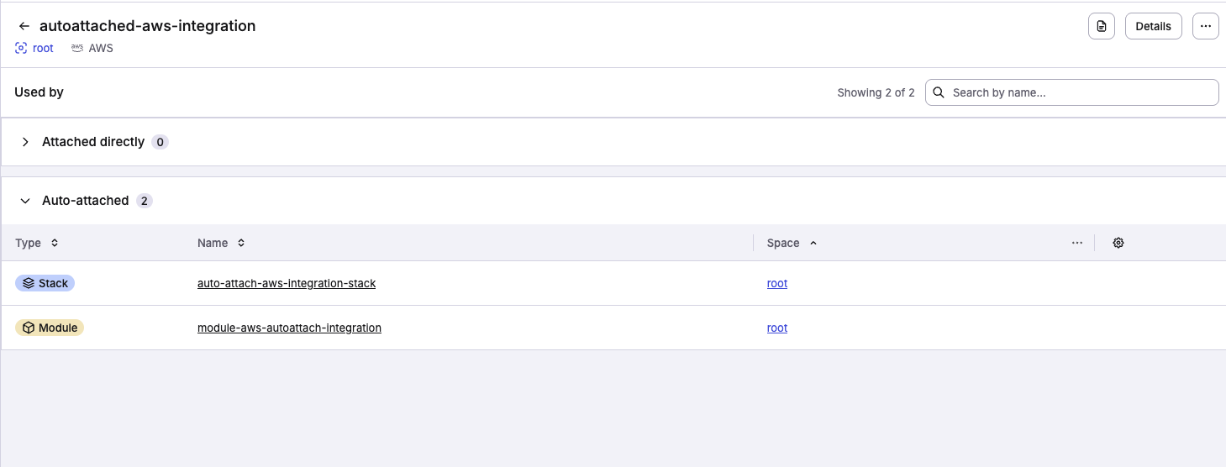Click the search magnifier icon
1226x467 pixels.
tap(939, 92)
